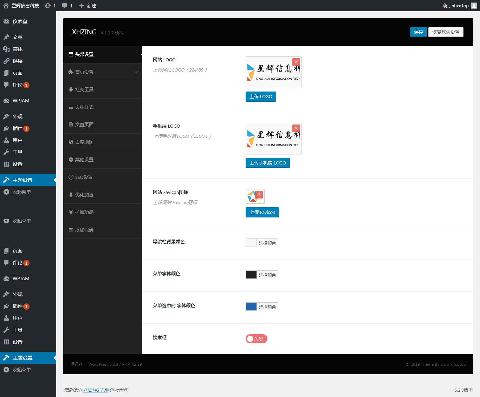Image resolution: width=480 pixels, height=397 pixels.
Task: Click the blue 保存 button
Action: (418, 32)
